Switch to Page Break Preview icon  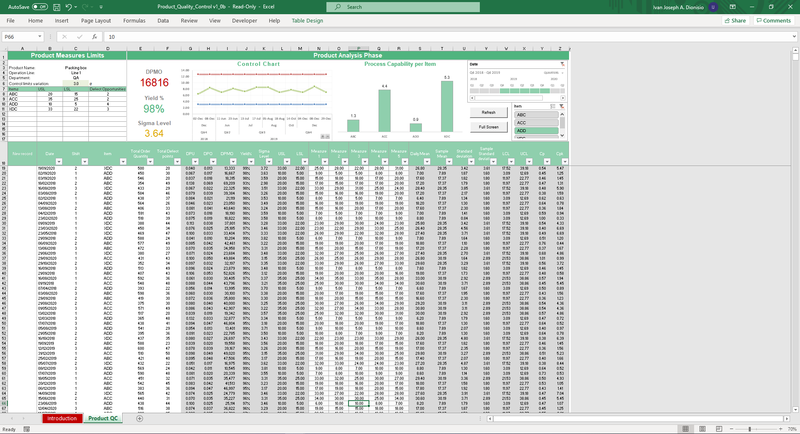[719, 429]
